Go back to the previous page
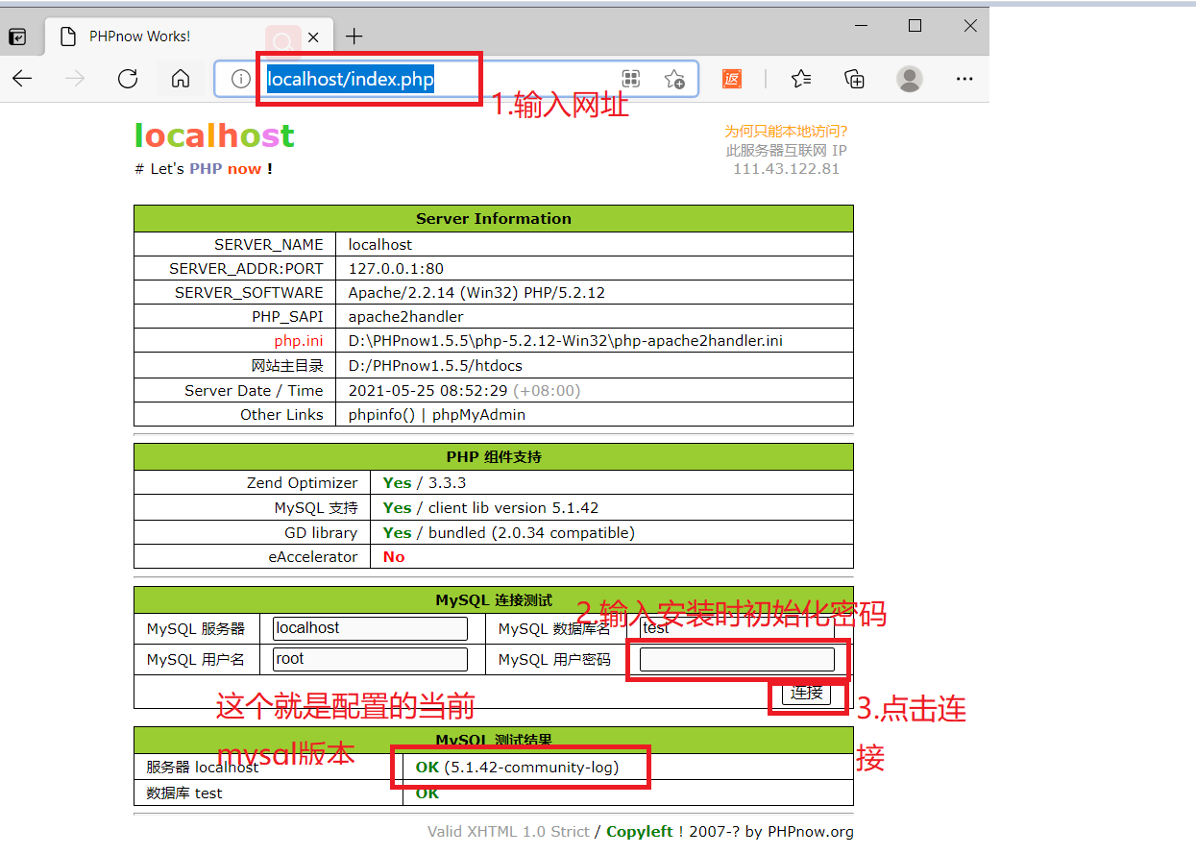 22,79
